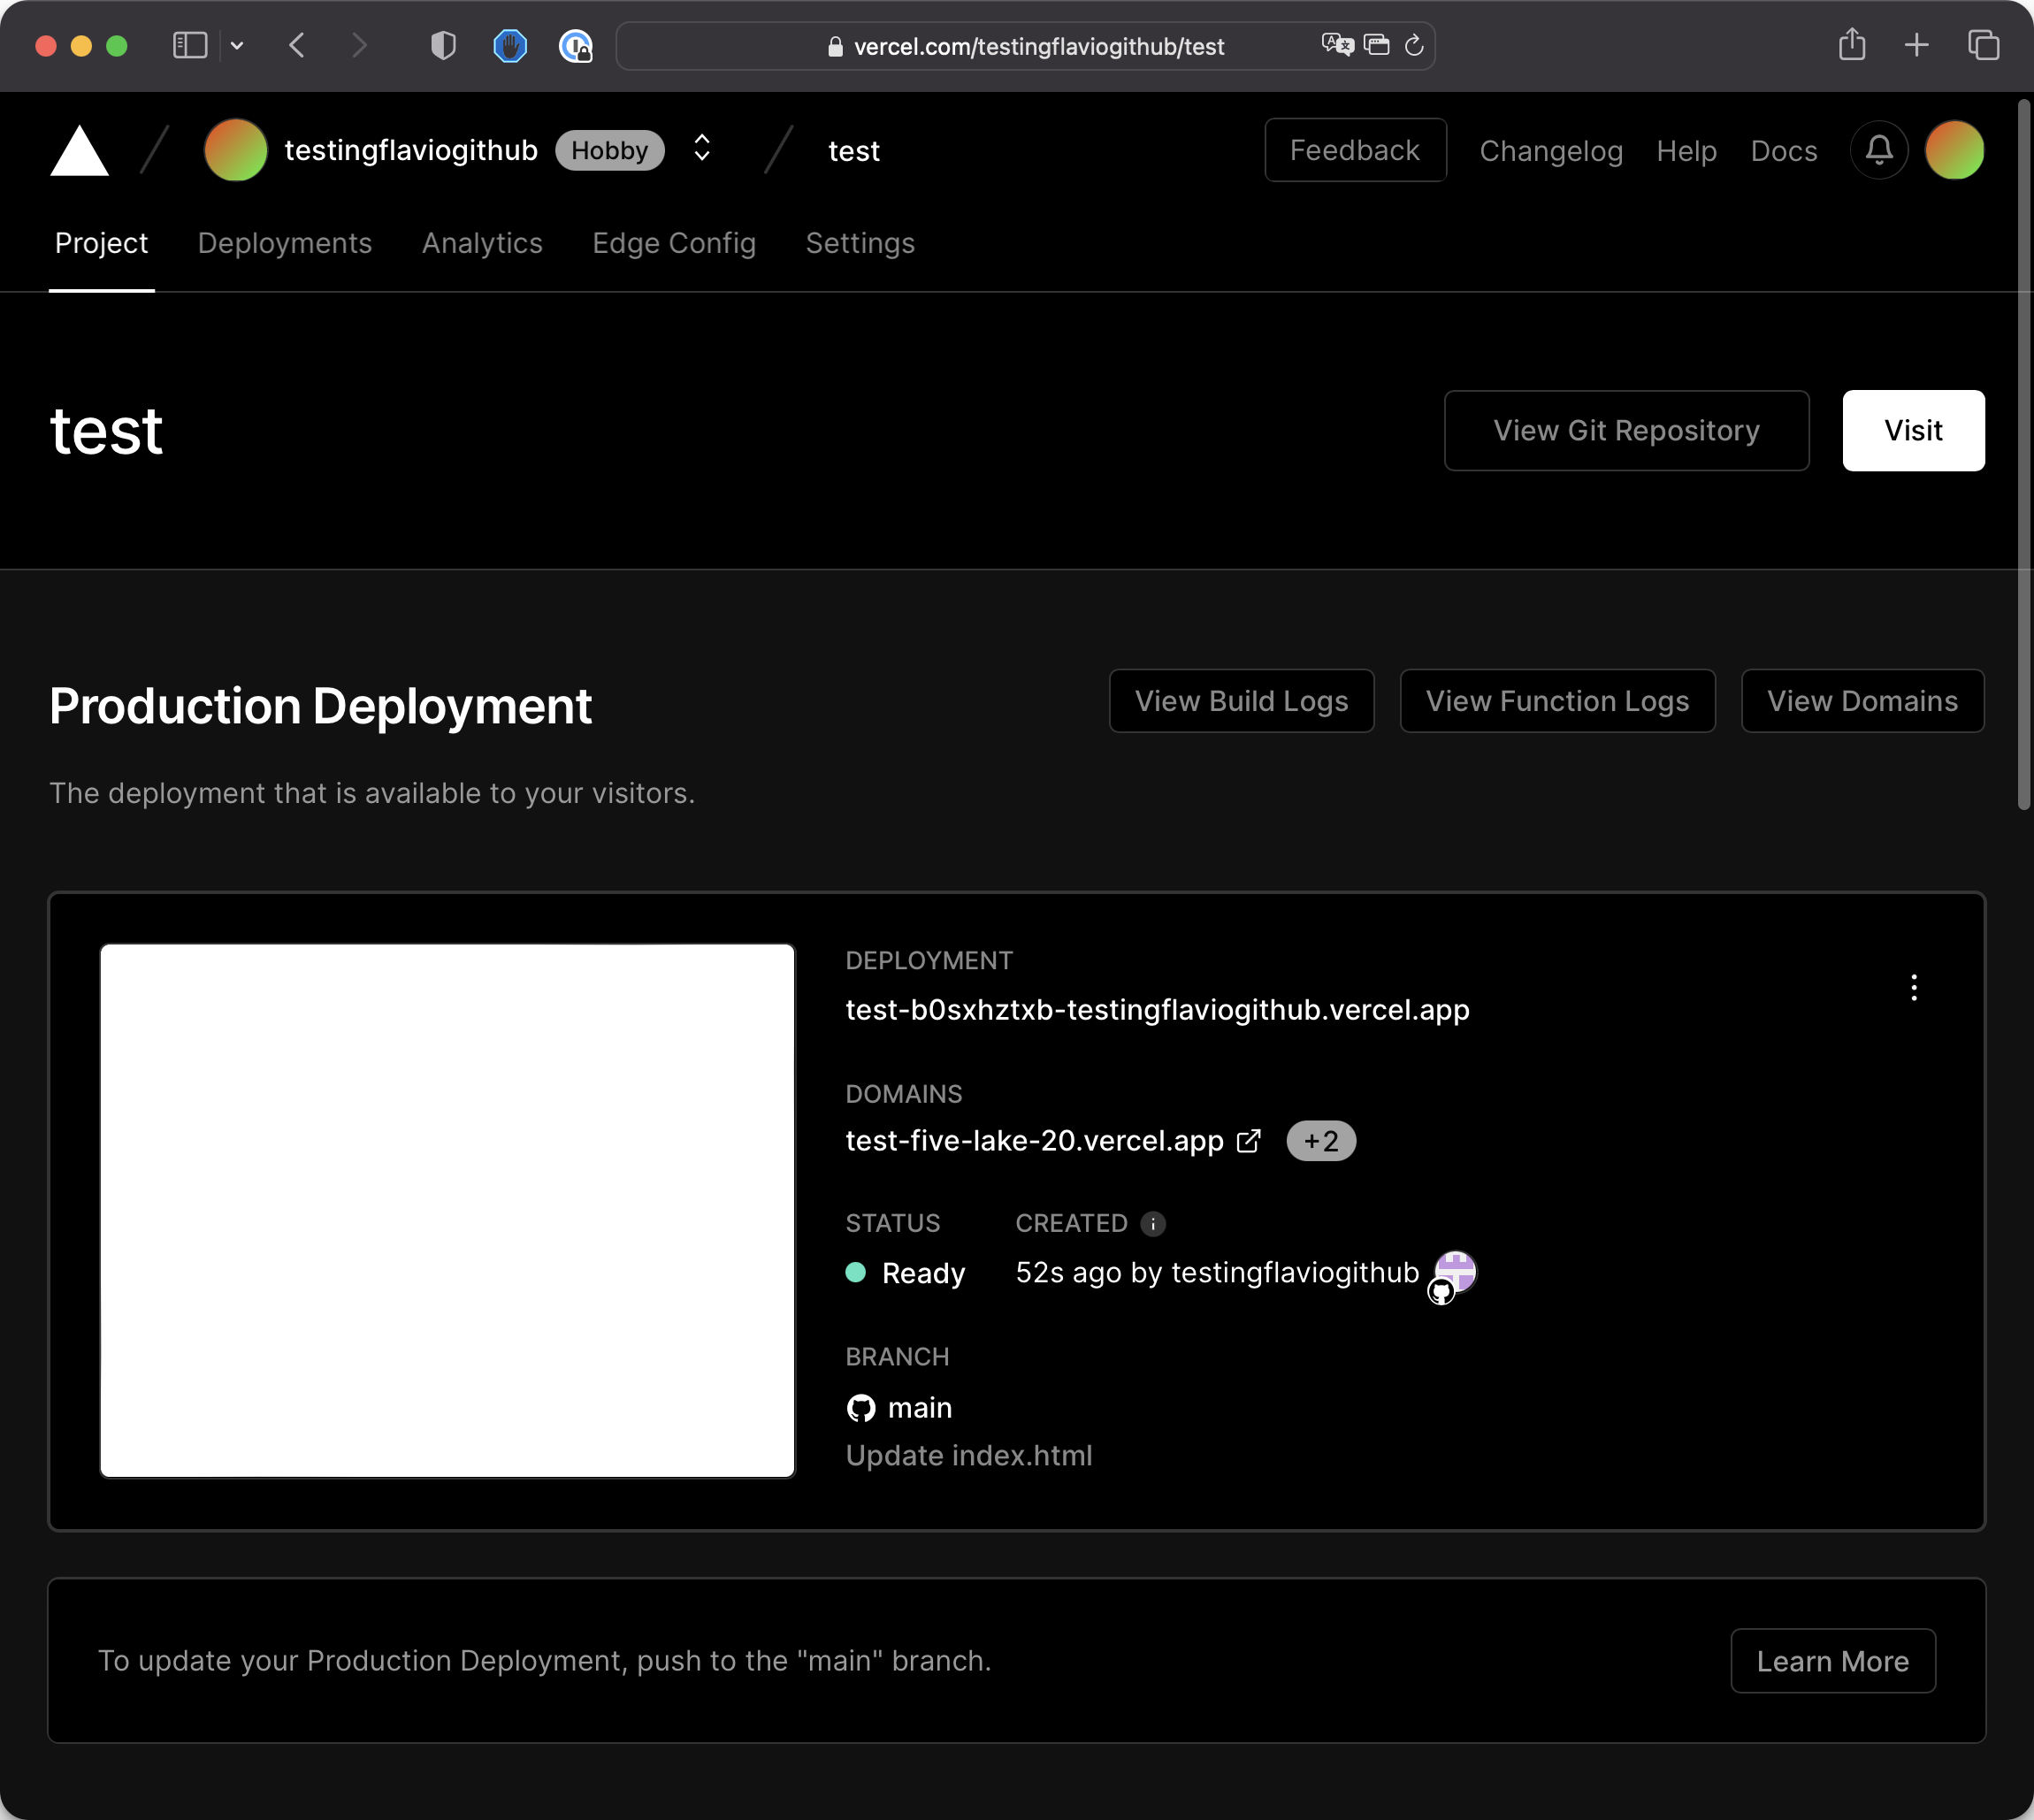Expand the team switcher chevrons

coord(702,149)
